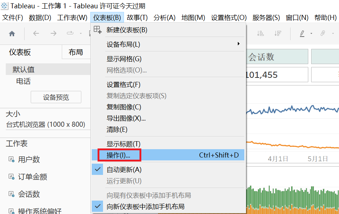Open the dropdown arrow beside the highlight pen
This screenshot has width=339, height=214.
coord(311,34)
